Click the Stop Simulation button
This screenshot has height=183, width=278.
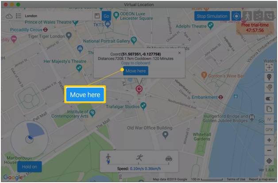[x=212, y=16]
